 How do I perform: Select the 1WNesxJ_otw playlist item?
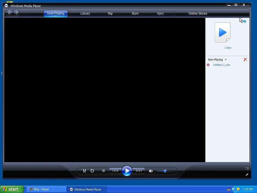[221, 65]
